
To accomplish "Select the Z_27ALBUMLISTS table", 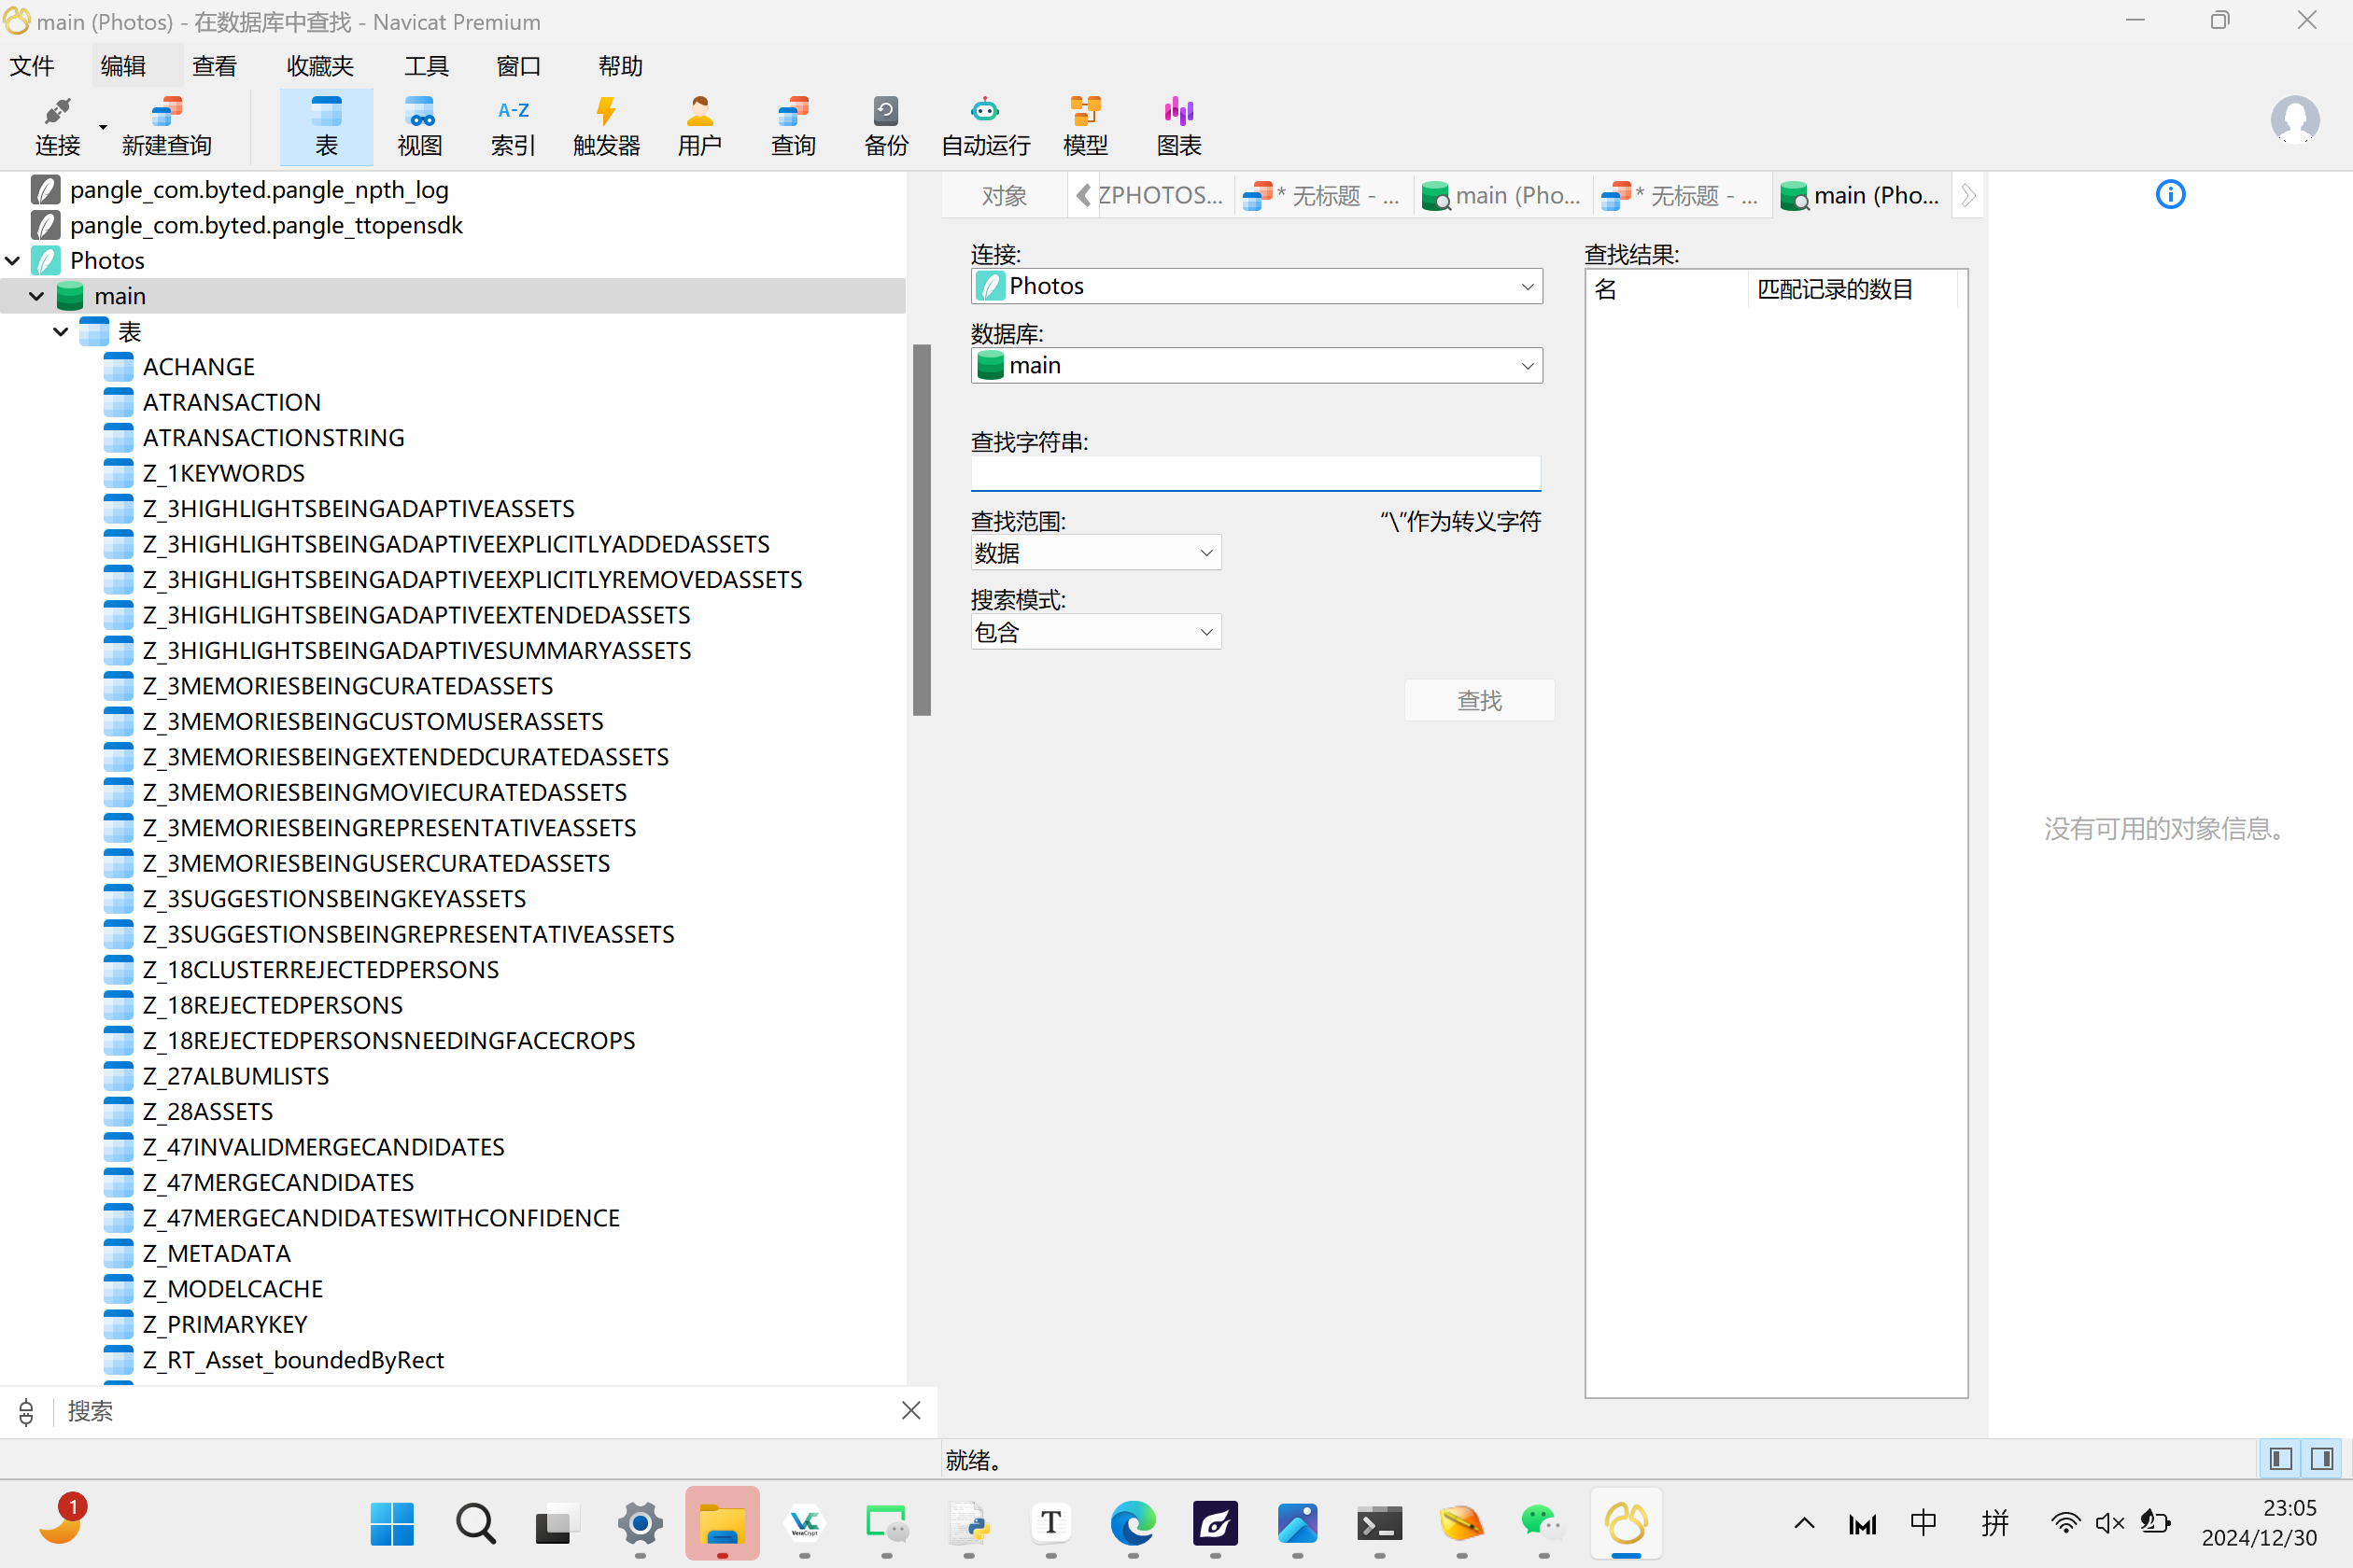I will 235,1076.
